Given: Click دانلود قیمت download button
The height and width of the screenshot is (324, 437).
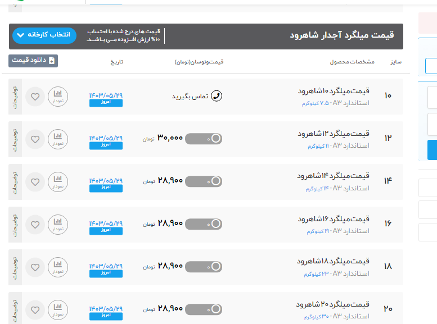Looking at the screenshot, I should [x=33, y=61].
